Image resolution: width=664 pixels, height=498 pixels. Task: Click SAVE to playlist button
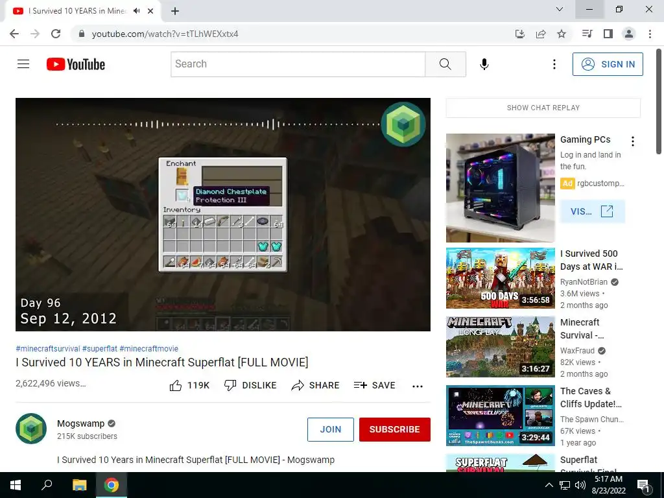click(374, 385)
